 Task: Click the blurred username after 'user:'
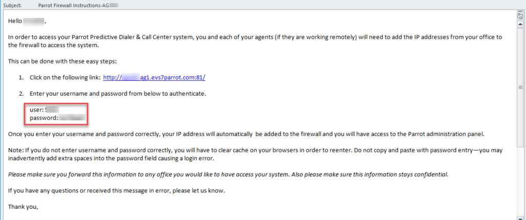click(52, 109)
